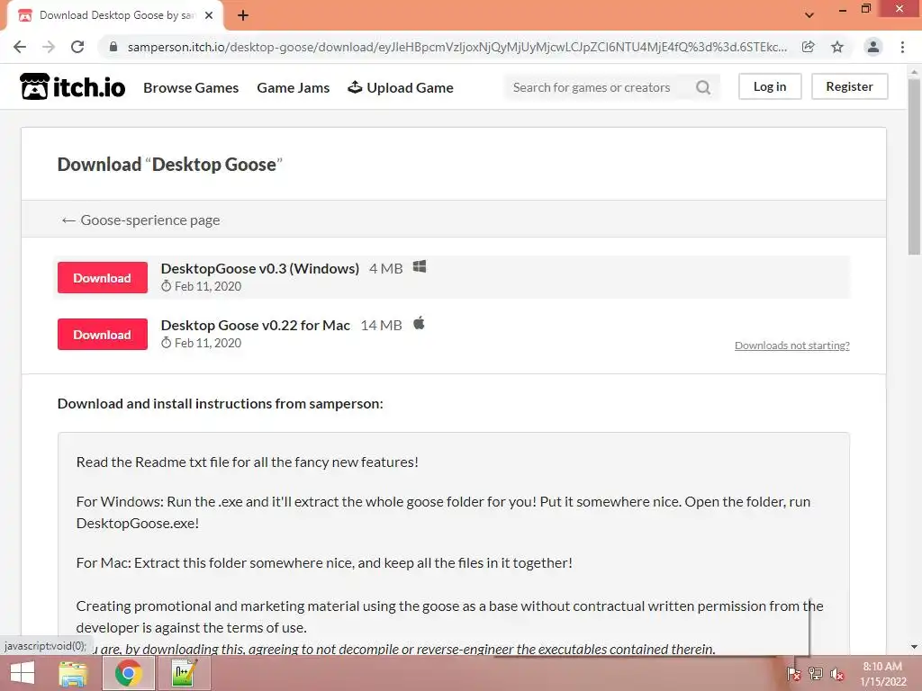Open Chrome three-dot menu
The width and height of the screenshot is (922, 691).
point(902,47)
